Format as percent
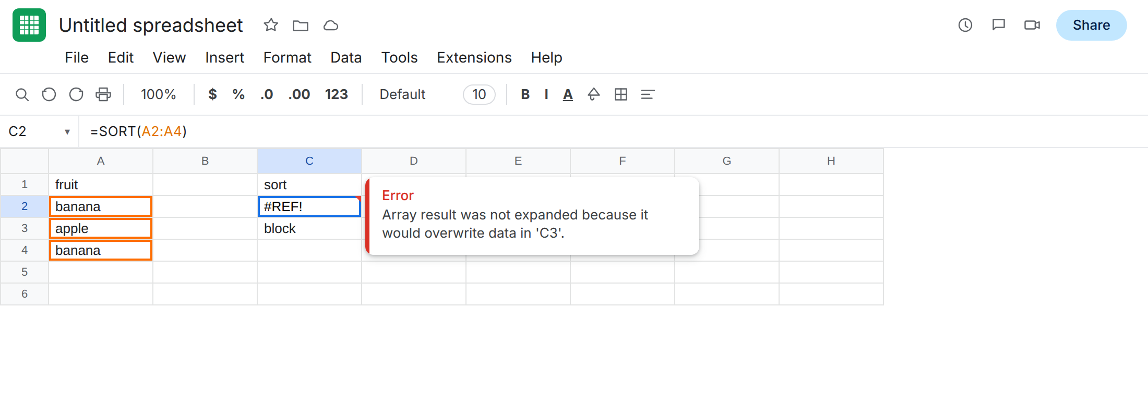The height and width of the screenshot is (417, 1148). pos(238,94)
